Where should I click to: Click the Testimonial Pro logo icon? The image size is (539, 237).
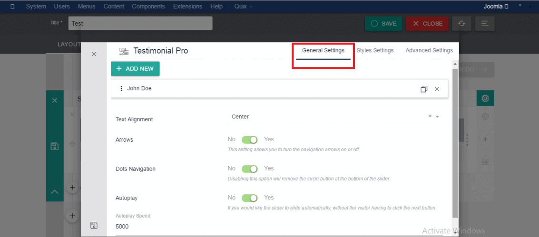click(x=124, y=51)
